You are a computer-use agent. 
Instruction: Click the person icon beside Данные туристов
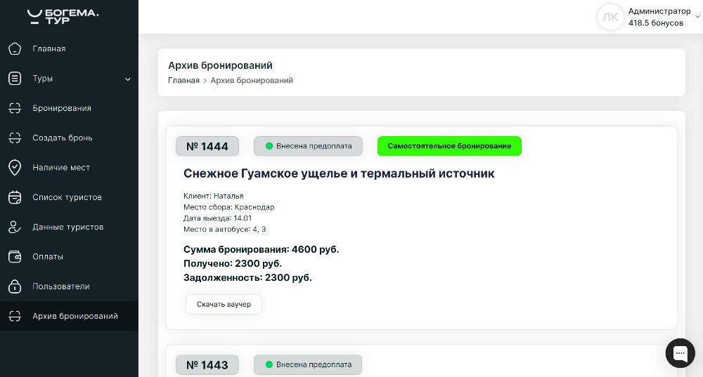pyautogui.click(x=15, y=227)
